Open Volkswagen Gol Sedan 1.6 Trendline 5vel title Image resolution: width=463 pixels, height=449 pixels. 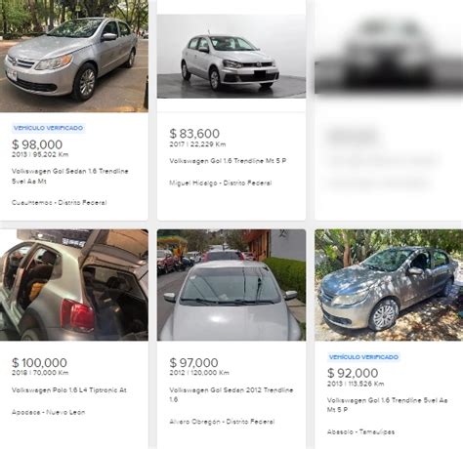pos(70,176)
